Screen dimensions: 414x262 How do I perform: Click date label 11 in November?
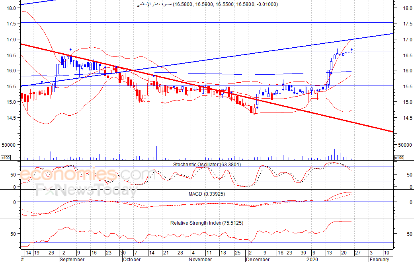click(x=209, y=253)
